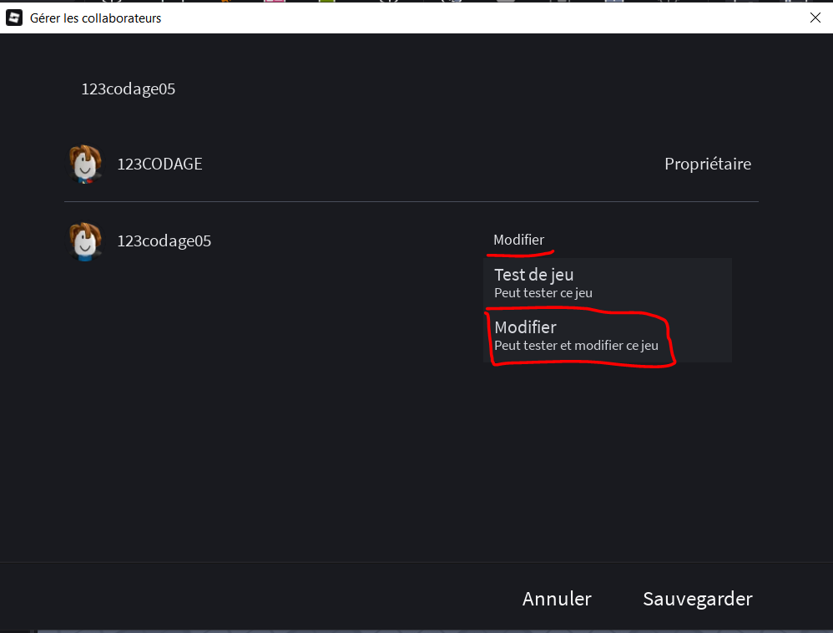The image size is (833, 633).
Task: Choose the "Test de jeu" permission option
Action: [533, 275]
